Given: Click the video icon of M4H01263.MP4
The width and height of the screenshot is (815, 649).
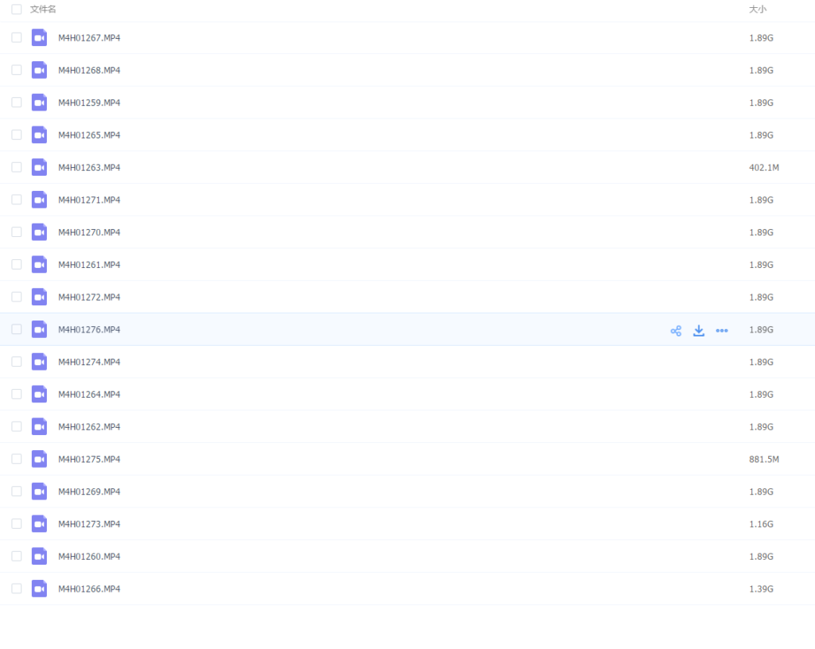Looking at the screenshot, I should point(39,167).
